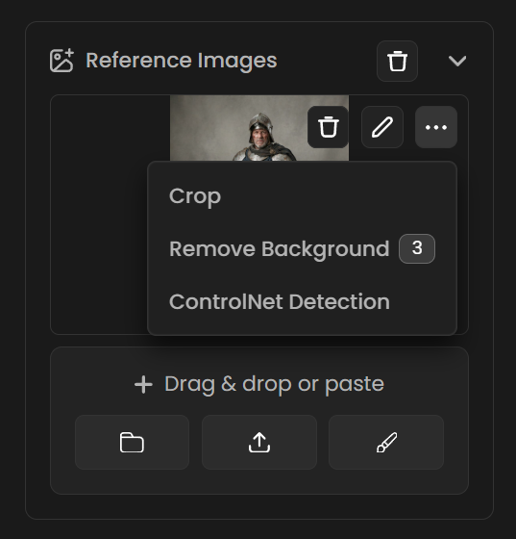Open ControlNet Detection from the menu
This screenshot has height=539, width=516.
click(302, 301)
